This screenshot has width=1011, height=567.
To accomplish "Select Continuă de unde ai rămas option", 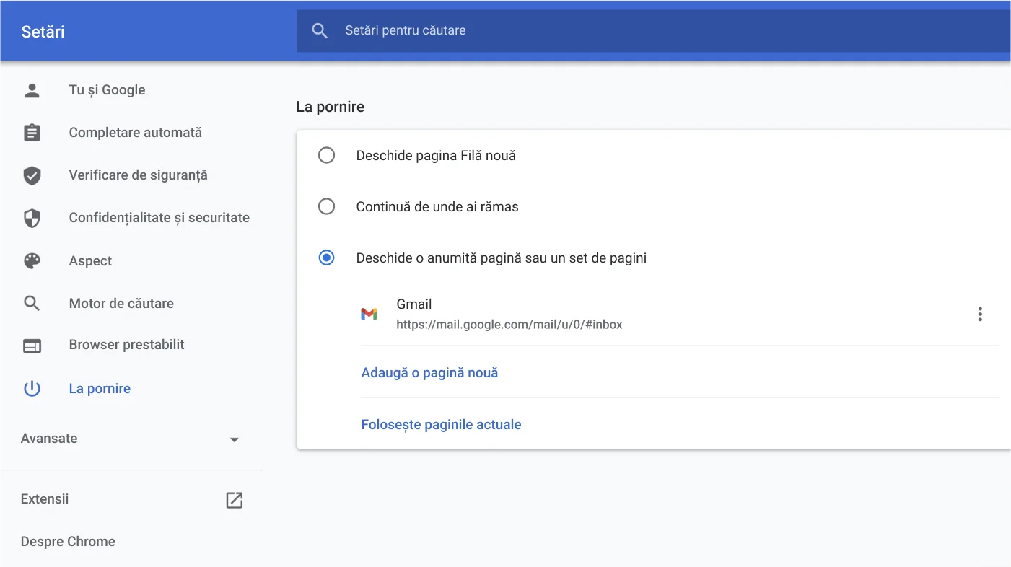I will tap(327, 206).
